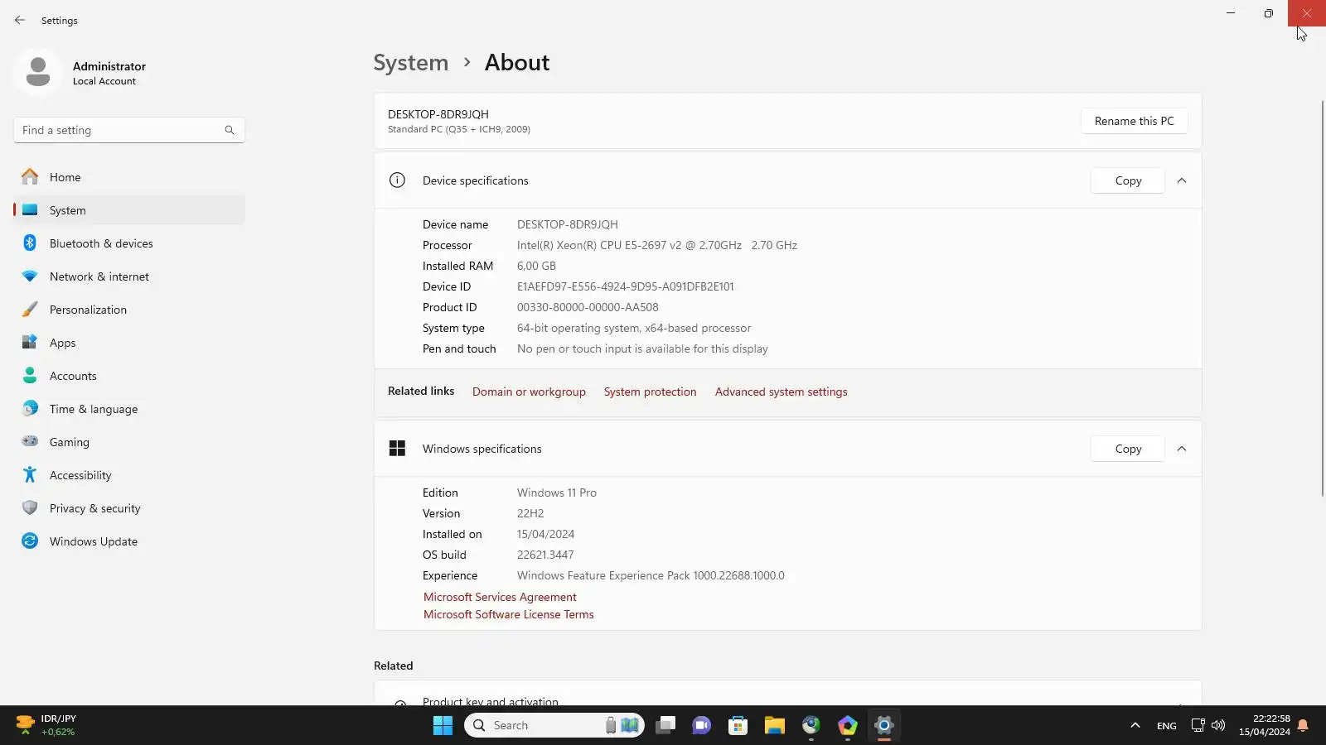
Task: Open File Explorer from the taskbar
Action: pos(774,725)
